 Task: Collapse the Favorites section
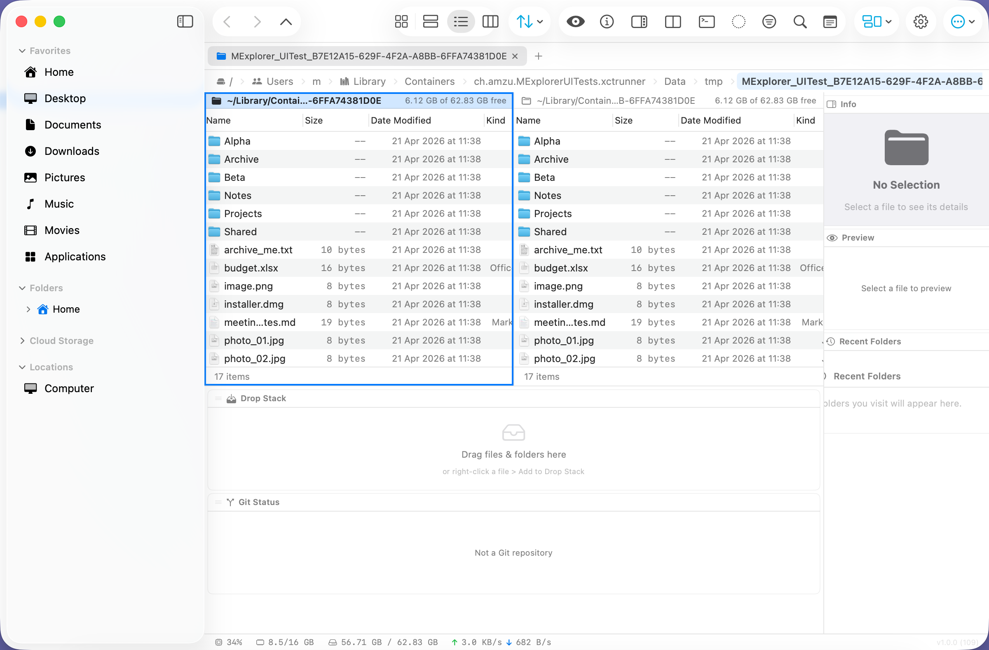(22, 51)
